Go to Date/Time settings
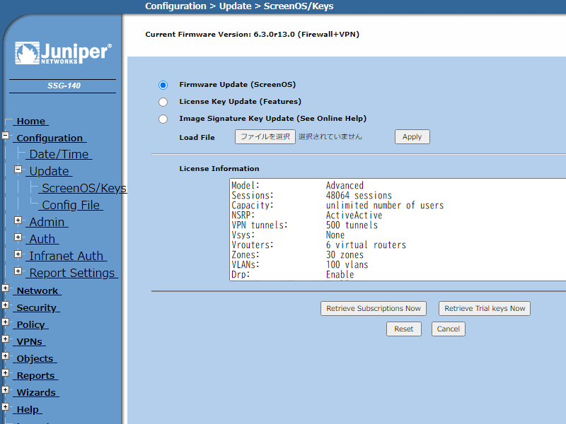The image size is (566, 424). pyautogui.click(x=59, y=154)
